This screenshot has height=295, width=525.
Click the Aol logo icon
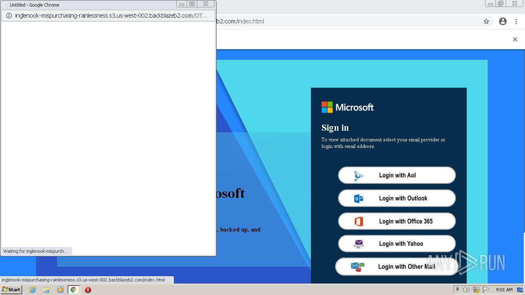click(x=359, y=176)
